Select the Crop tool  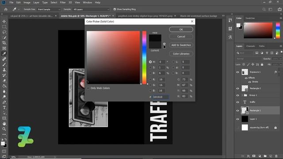pos(4,43)
